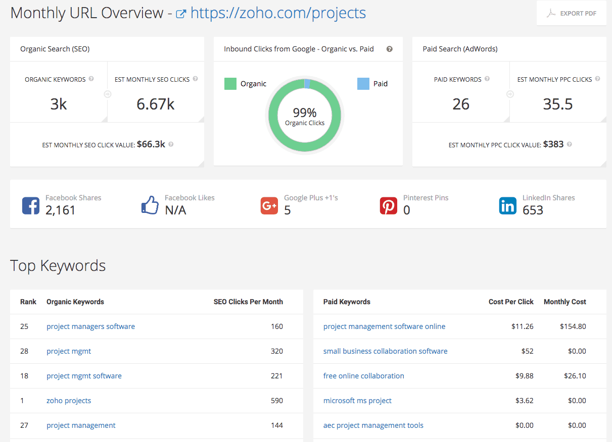
Task: Open the 'project management' organic keyword link
Action: [x=81, y=425]
